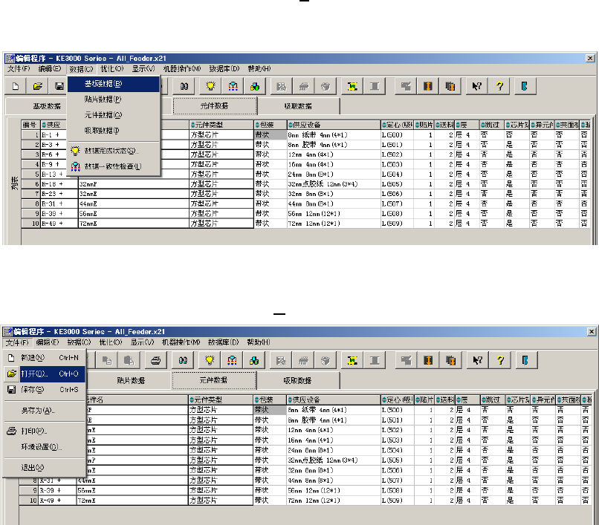
Task: Click printer icon in 文件-menu window toolbar
Action: 155,360
